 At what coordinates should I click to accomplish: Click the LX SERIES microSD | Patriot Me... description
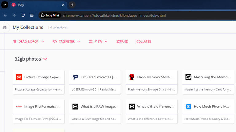pyautogui.click(x=93, y=89)
